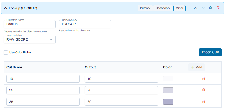Select the Minor level option

(x=179, y=8)
